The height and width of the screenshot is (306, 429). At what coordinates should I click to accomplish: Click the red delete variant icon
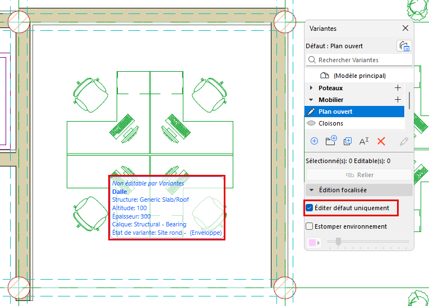(381, 141)
